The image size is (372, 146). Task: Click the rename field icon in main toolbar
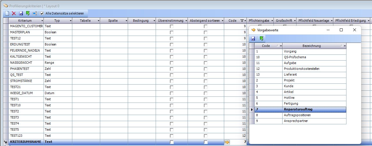[x=35, y=13]
